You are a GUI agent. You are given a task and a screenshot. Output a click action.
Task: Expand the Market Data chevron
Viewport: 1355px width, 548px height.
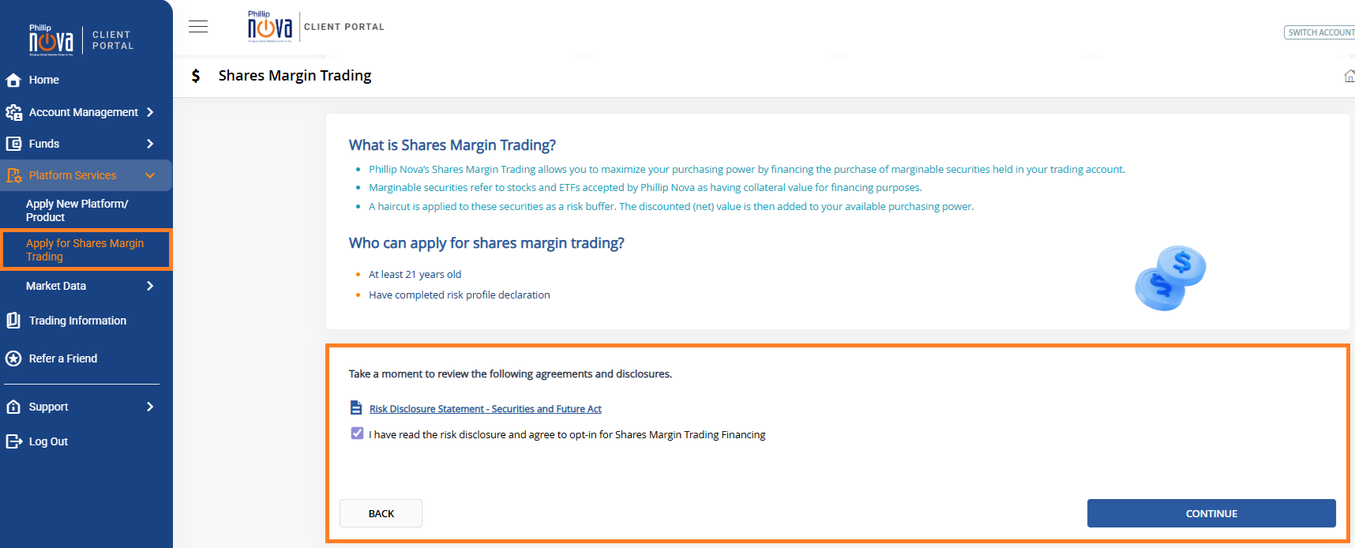150,286
